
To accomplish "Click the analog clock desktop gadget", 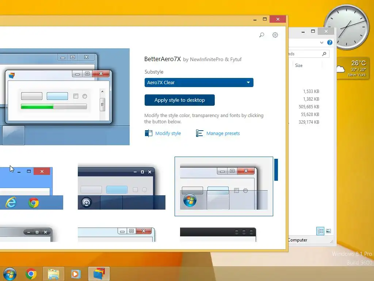I will [347, 26].
